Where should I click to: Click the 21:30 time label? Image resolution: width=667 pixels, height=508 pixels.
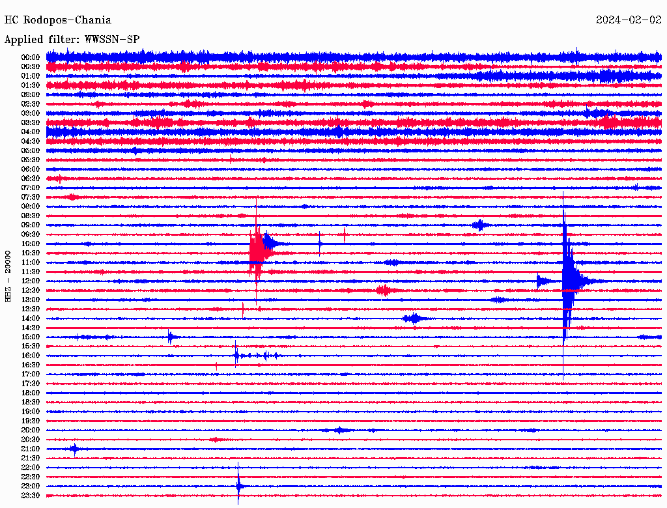[31, 459]
